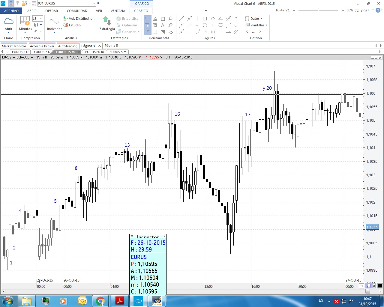Viewport: 384px width, 307px height.
Task: Select the arc curve figure tool
Action: coord(197,32)
